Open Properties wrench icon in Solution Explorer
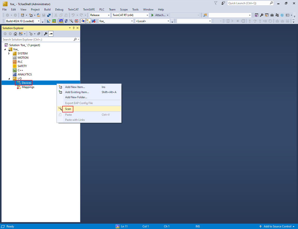Viewport: 298px width, 229px height. 46,34
